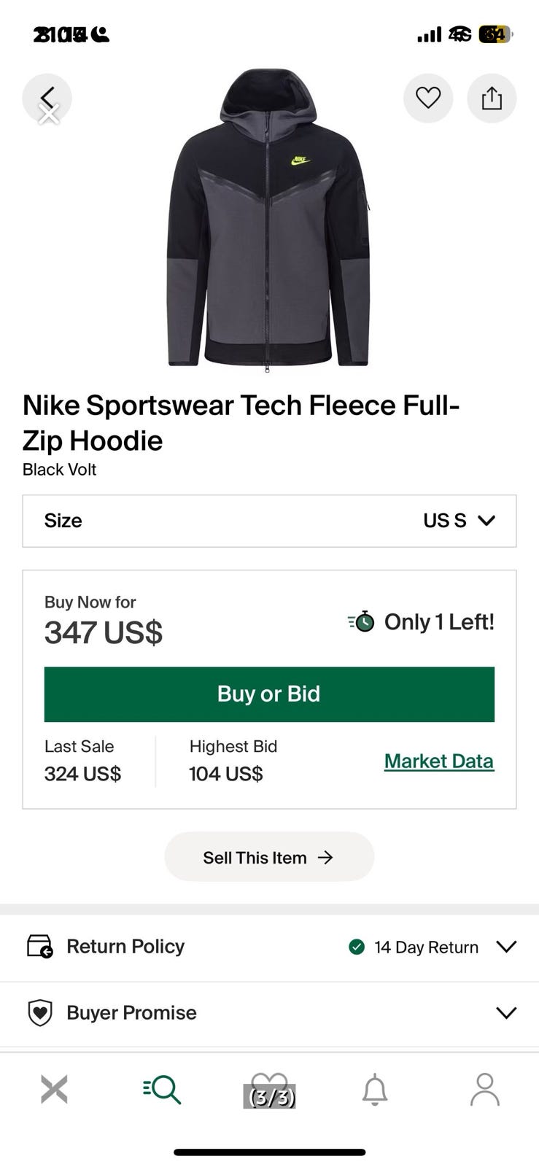Screen dimensions: 539x1167
Task: Tap the share icon
Action: pyautogui.click(x=492, y=98)
